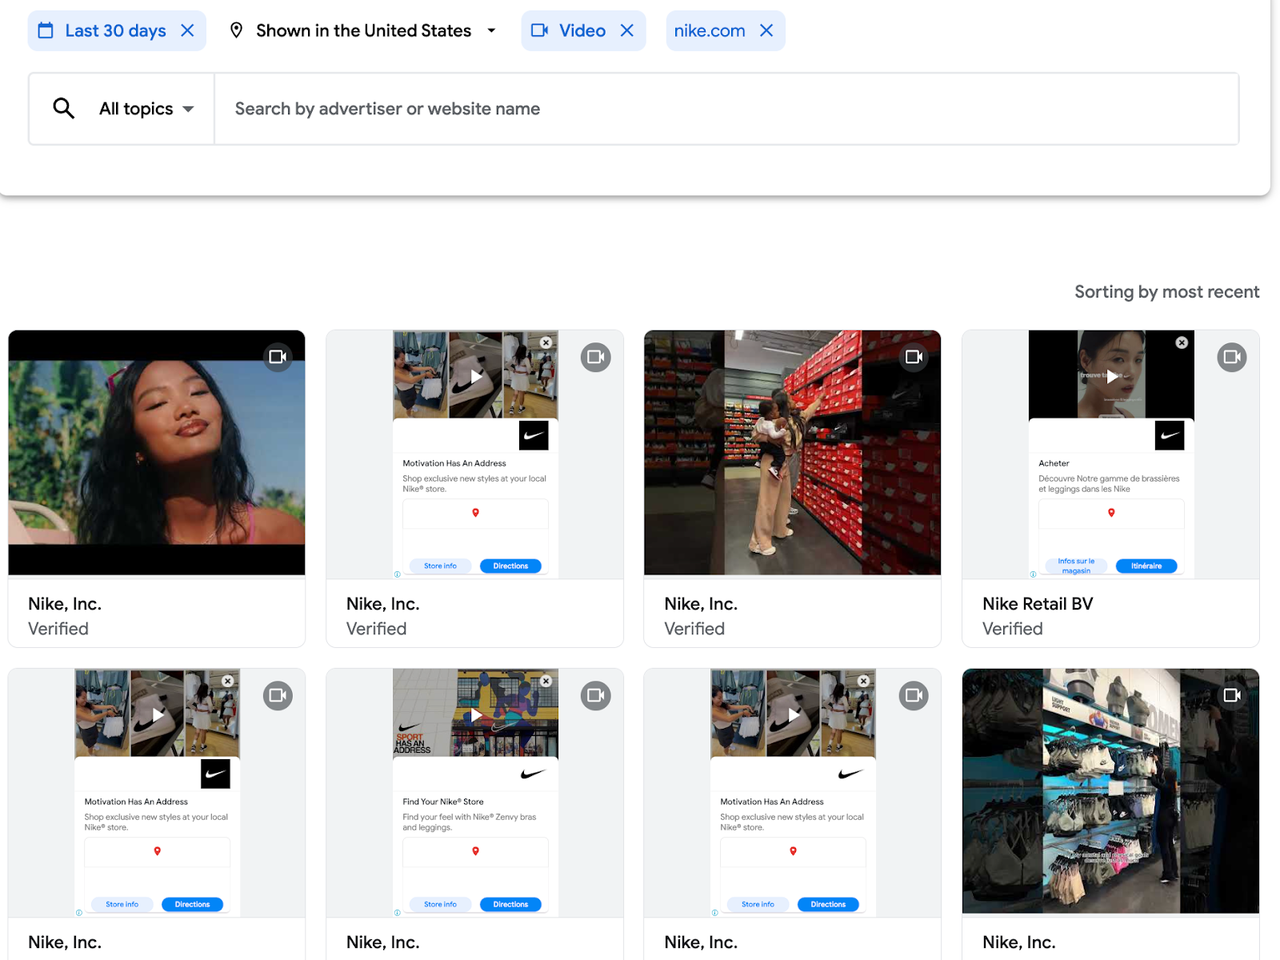
Task: Click the search magnifier icon
Action: (x=63, y=108)
